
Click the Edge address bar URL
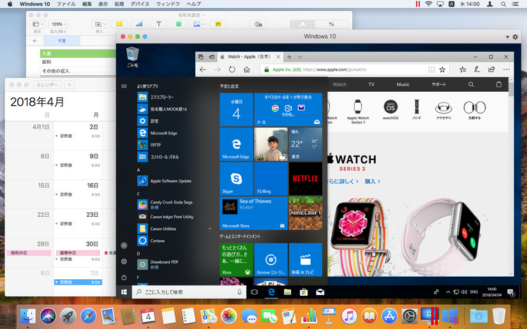pos(335,70)
